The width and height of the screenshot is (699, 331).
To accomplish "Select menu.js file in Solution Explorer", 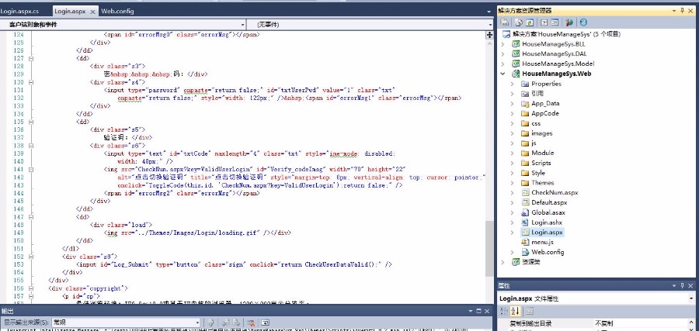I will pos(542,242).
